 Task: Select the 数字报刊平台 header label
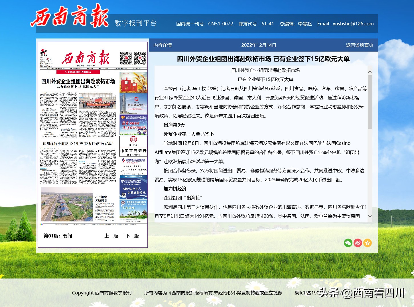coord(135,23)
